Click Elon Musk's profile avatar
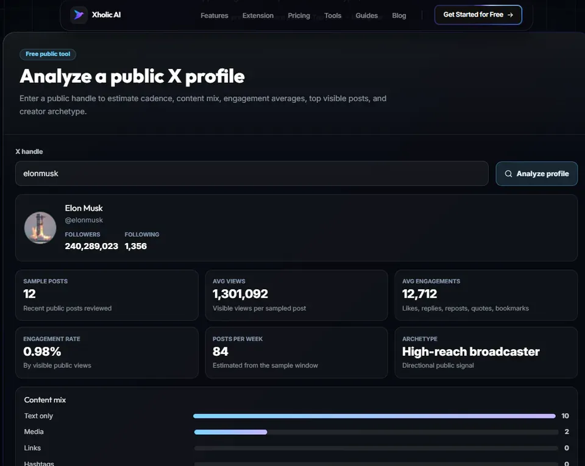 coord(40,228)
